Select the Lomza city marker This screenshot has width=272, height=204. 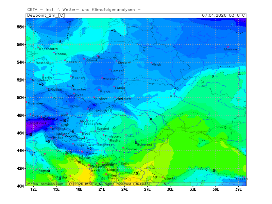coord(110,69)
